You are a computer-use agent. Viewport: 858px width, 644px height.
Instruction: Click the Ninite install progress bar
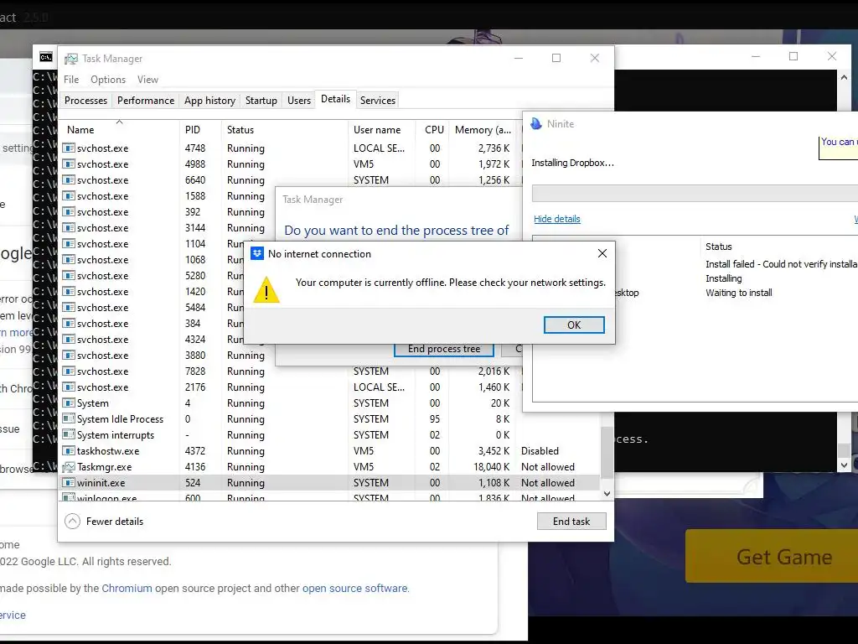[x=695, y=193]
